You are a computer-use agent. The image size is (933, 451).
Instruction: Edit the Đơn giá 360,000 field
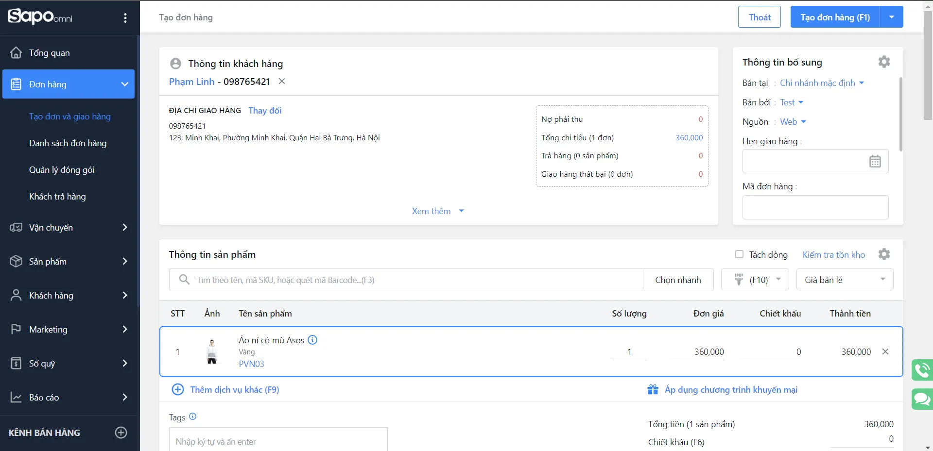pyautogui.click(x=696, y=352)
